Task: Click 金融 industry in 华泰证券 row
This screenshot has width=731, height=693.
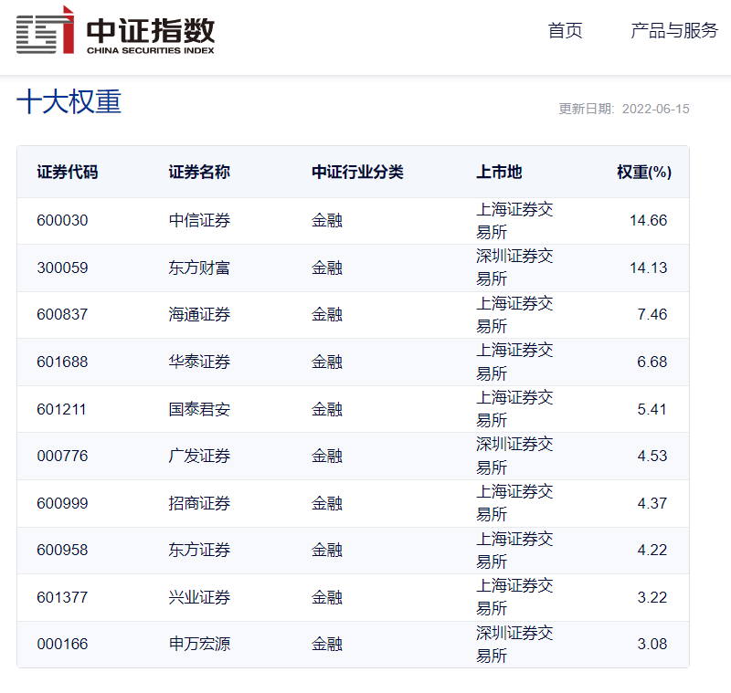Action: pyautogui.click(x=327, y=362)
